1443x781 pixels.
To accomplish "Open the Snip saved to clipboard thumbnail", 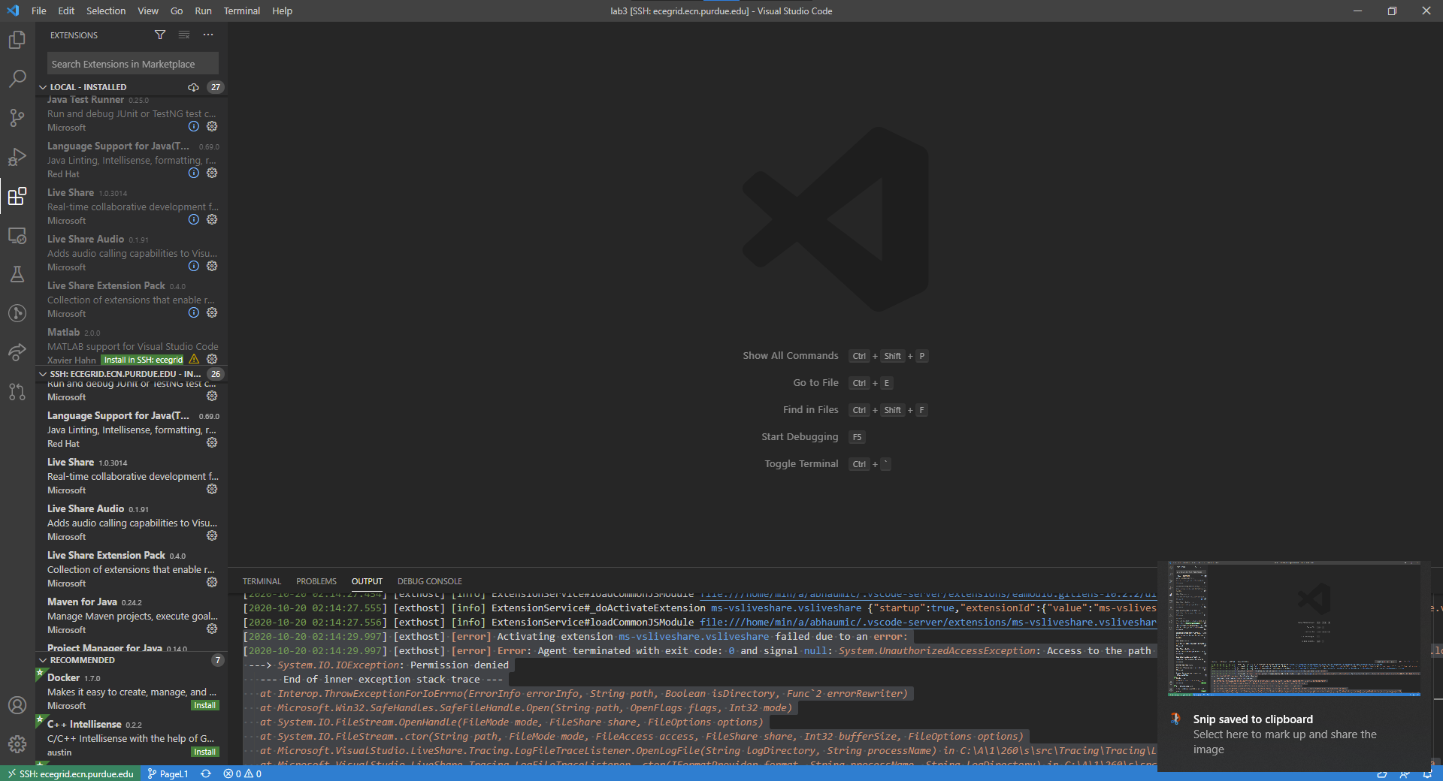I will coord(1294,629).
